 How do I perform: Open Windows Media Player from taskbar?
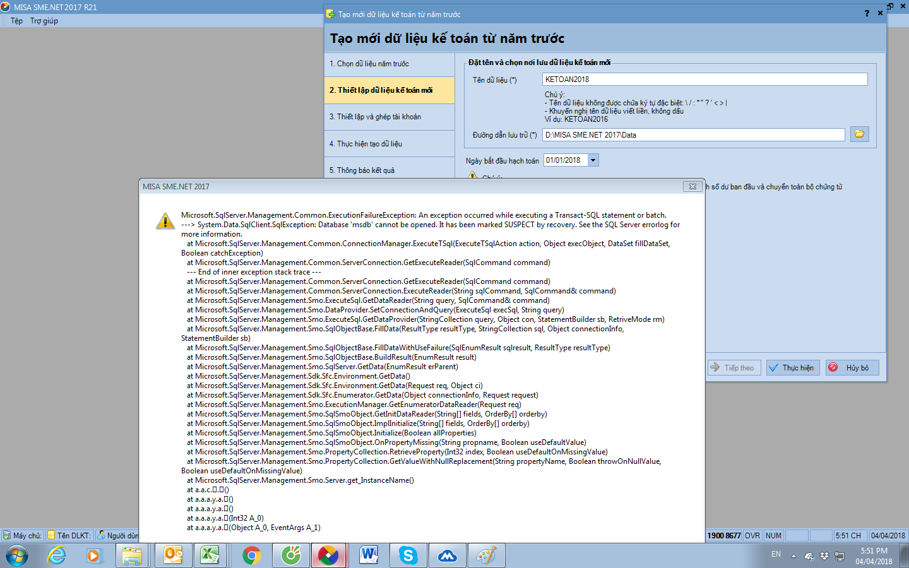[94, 556]
